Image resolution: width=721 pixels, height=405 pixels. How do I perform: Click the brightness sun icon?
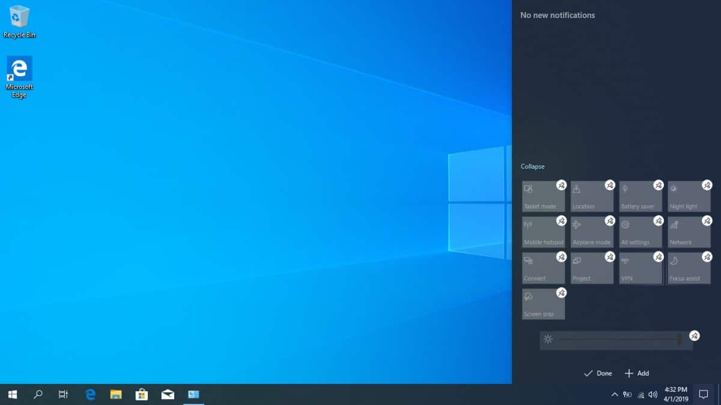(547, 340)
